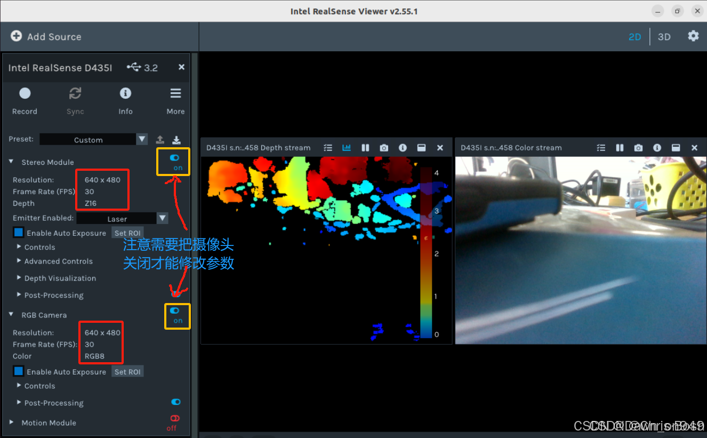Check Stereo Module Enable Auto Exposure checkbox

(x=19, y=233)
